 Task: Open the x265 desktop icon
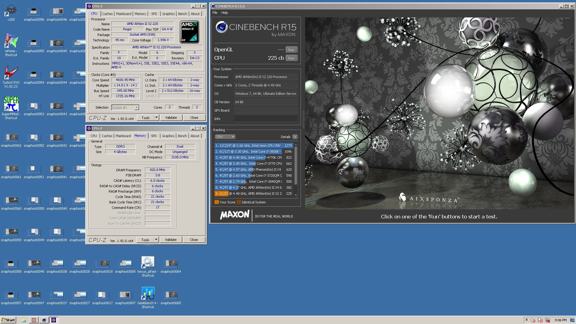11,13
